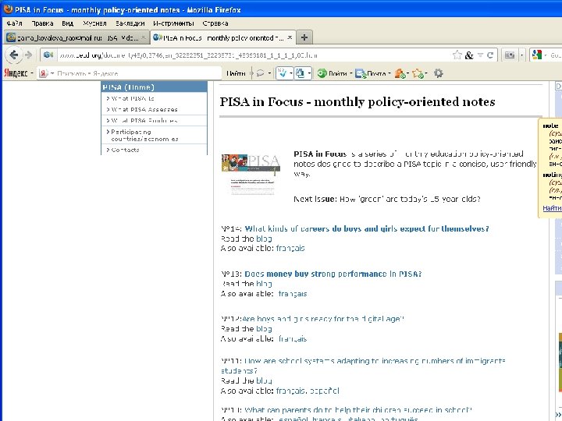The image size is (562, 421).
Task: Click the red Yandex icon in search field
Action: point(44,73)
